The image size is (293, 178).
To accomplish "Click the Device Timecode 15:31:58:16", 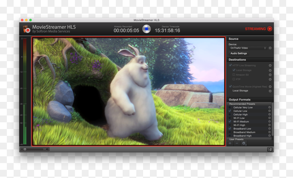I will [x=167, y=31].
